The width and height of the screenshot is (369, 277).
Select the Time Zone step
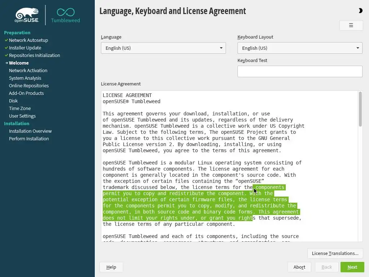20,108
